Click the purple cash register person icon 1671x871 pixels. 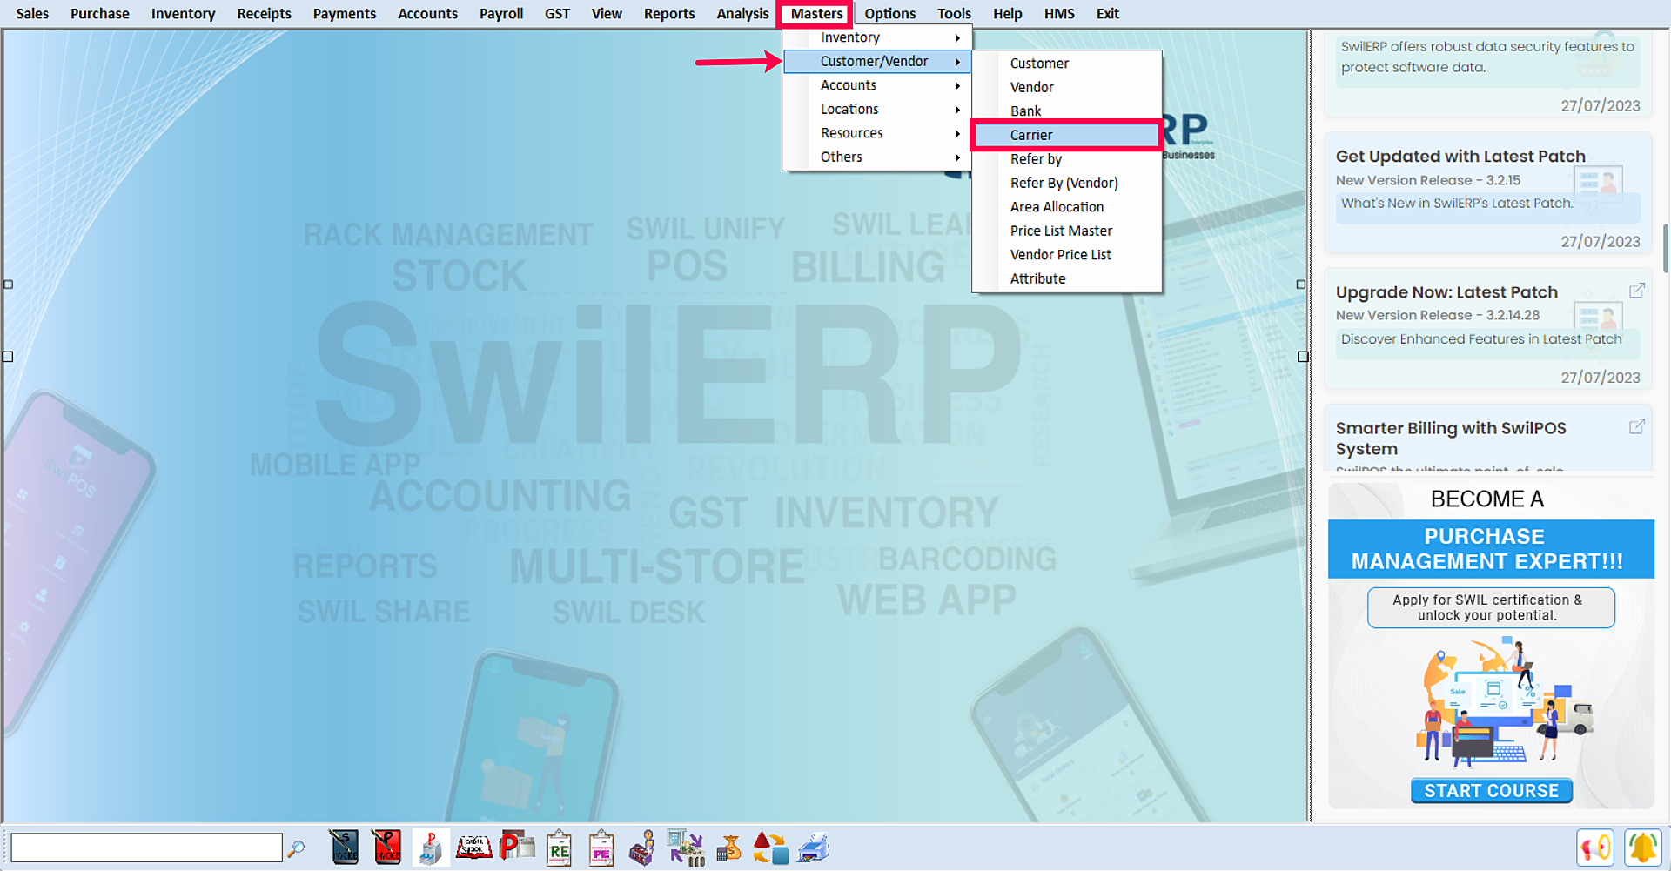point(642,848)
